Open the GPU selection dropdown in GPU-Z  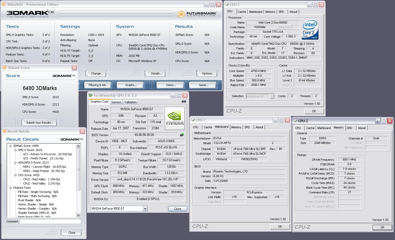[x=145, y=209]
